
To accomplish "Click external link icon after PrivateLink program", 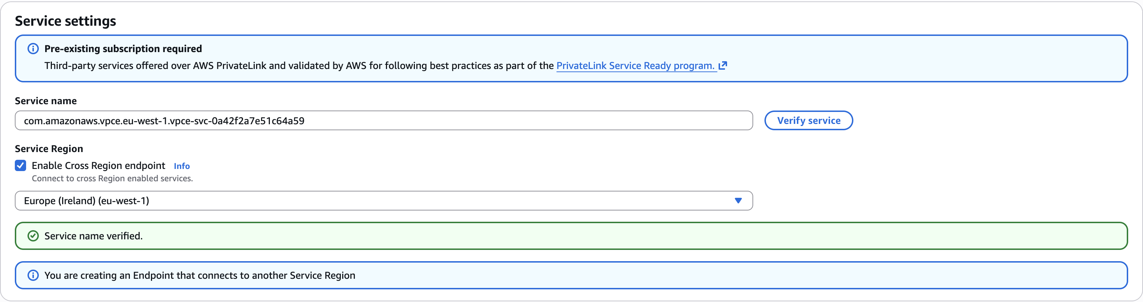I will [723, 65].
